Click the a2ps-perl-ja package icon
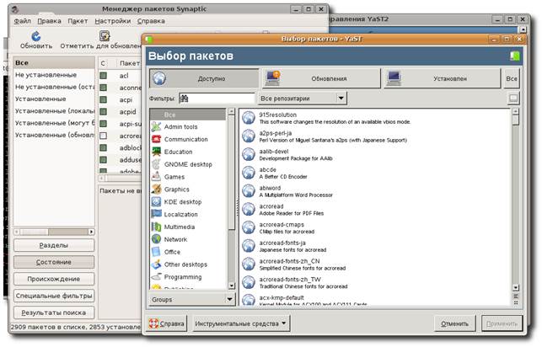 [x=248, y=136]
